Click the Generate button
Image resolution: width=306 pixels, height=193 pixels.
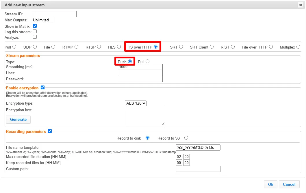click(18, 119)
